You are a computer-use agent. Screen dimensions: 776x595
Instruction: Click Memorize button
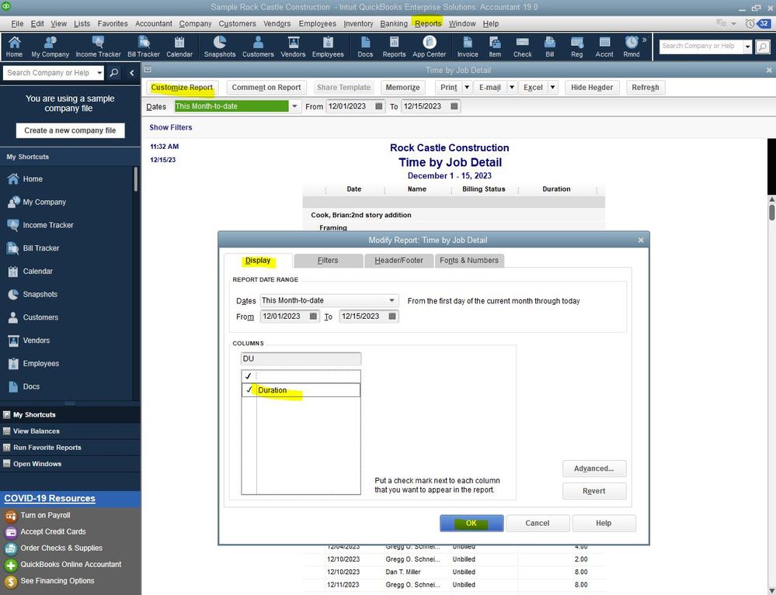pyautogui.click(x=402, y=88)
